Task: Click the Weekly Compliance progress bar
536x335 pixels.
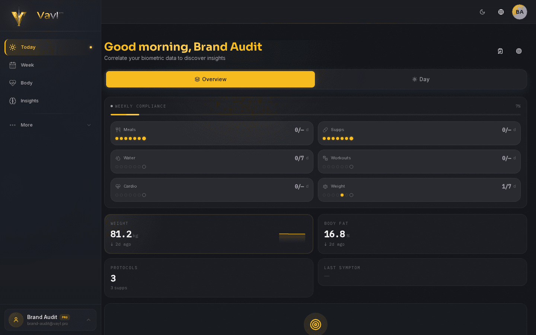Action: (316, 115)
